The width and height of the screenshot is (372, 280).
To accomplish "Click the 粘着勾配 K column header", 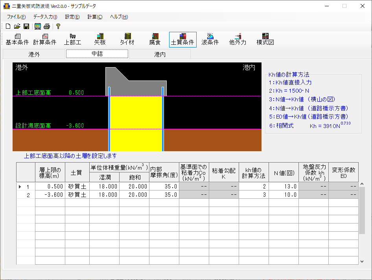I will [x=224, y=172].
